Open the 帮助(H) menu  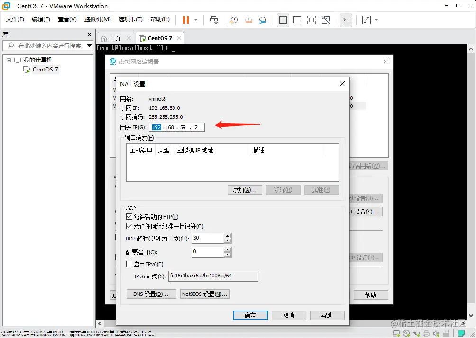[160, 19]
